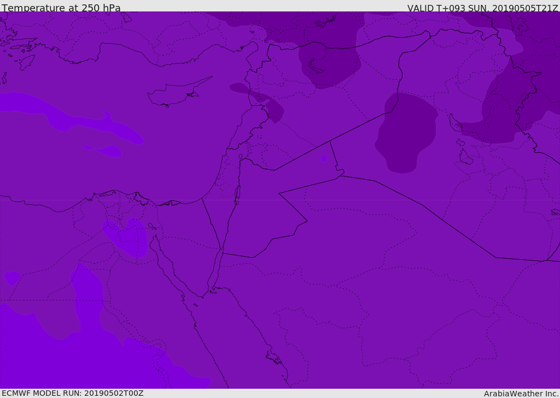Click the 'Temperature at 250 hPa' title text
This screenshot has width=560, height=398.
(61, 8)
